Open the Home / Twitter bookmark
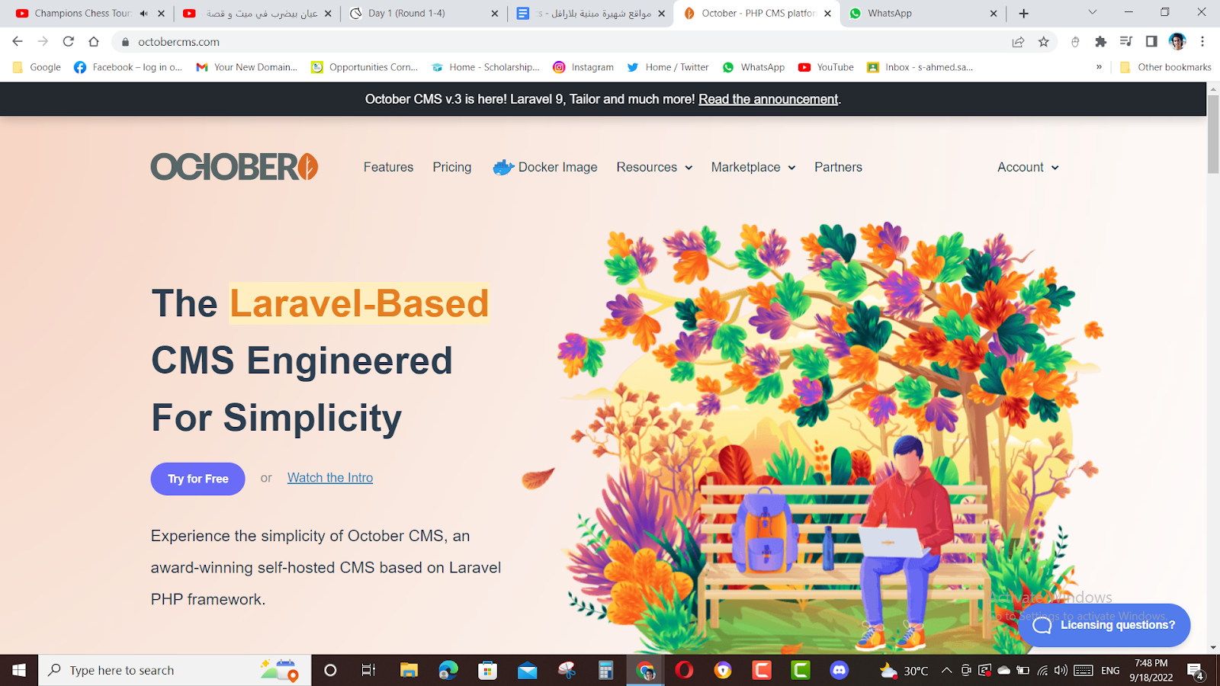This screenshot has height=686, width=1220. pos(668,67)
